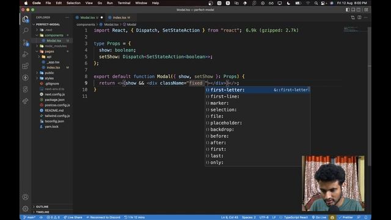The width and height of the screenshot is (391, 220).
Task: Open editor more actions ellipsis
Action: 366,18
